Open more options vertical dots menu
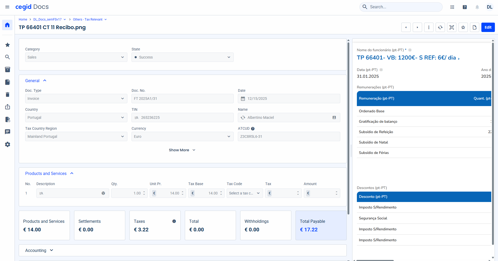Screen dimensions: 498x261 tap(429, 27)
